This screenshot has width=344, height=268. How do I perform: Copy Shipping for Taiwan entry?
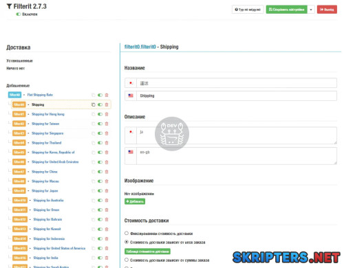pos(94,124)
